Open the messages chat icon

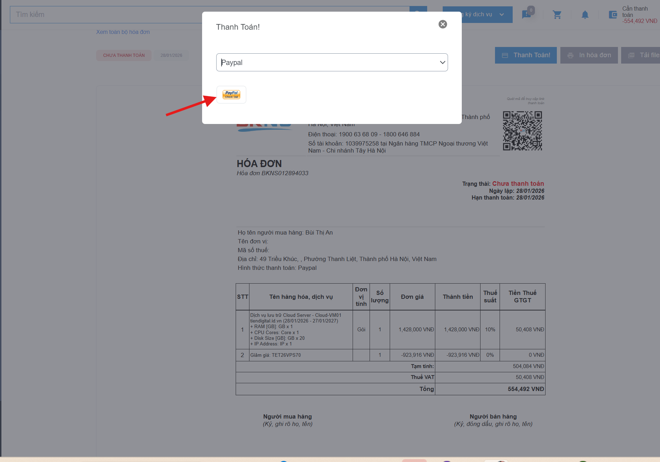526,15
